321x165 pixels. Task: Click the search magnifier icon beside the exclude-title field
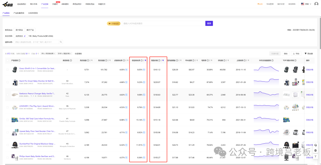[x=61, y=42]
